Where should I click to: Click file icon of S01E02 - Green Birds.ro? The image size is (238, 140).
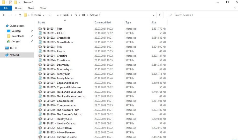(40, 42)
